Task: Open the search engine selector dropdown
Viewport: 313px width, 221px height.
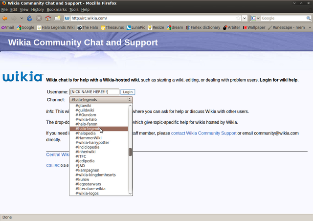Action: tap(255, 18)
